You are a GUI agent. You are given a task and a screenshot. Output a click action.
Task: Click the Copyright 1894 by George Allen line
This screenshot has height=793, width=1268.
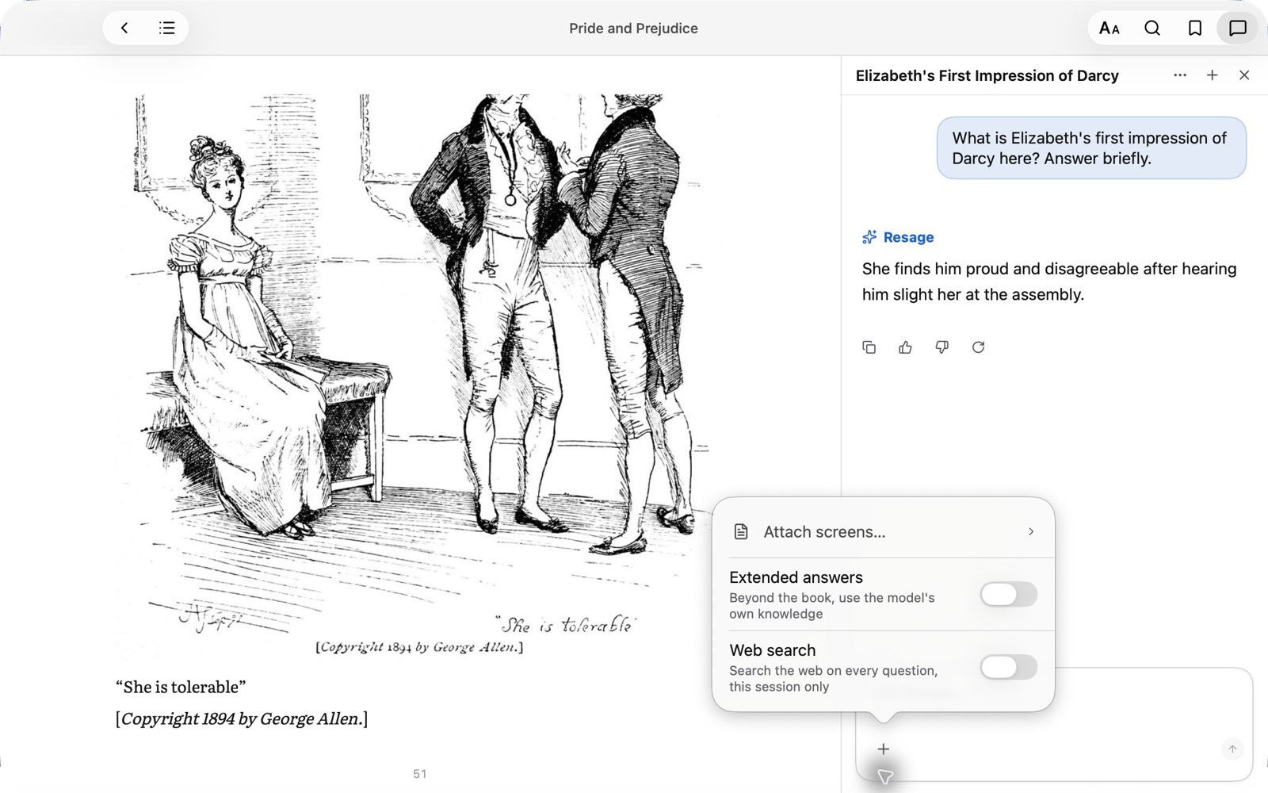pos(242,718)
